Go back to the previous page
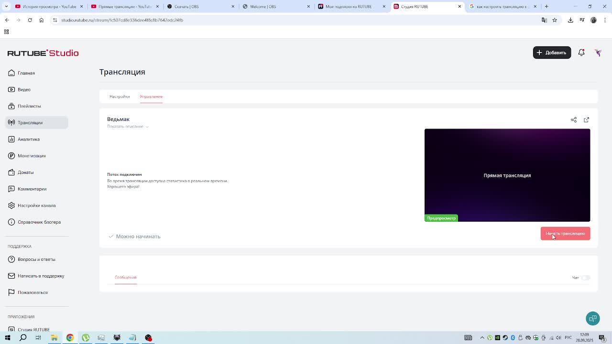Viewport: 612px width, 344px height. point(7,20)
